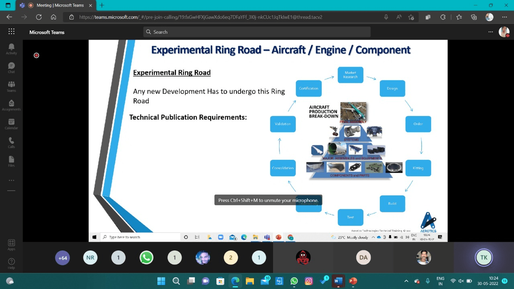The height and width of the screenshot is (289, 514).
Task: Open Settings and more menu in Teams header
Action: (490, 32)
